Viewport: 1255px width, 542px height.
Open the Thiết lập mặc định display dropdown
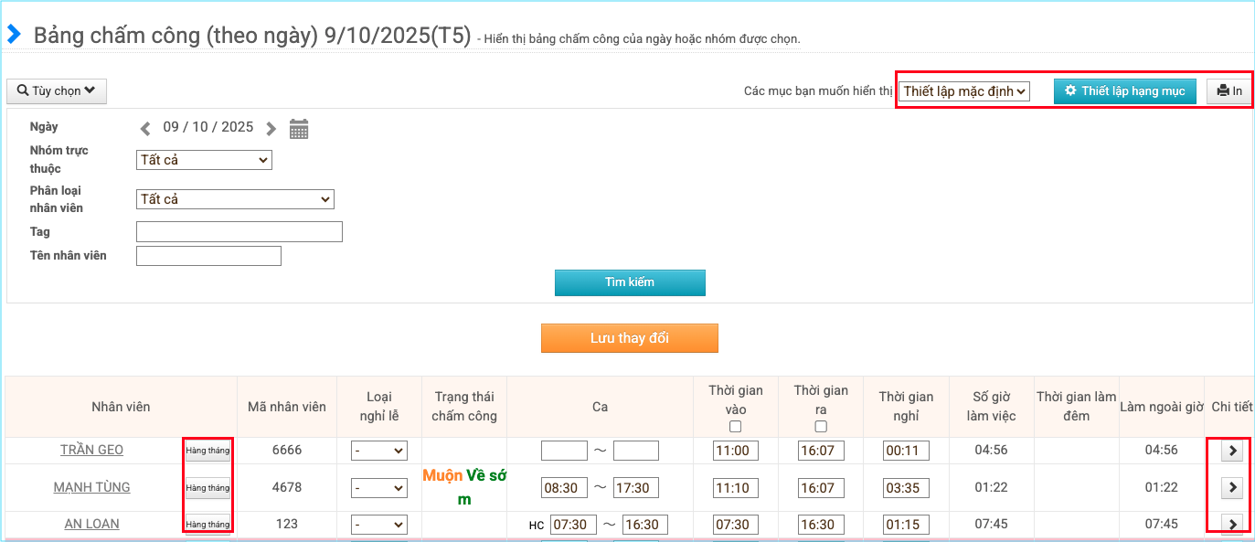point(964,91)
